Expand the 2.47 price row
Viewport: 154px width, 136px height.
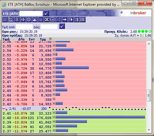(x=54, y=81)
